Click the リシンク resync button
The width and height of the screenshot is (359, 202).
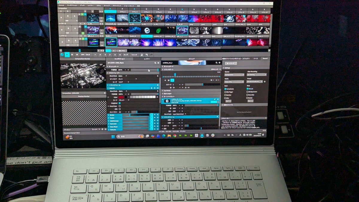pyautogui.click(x=134, y=54)
